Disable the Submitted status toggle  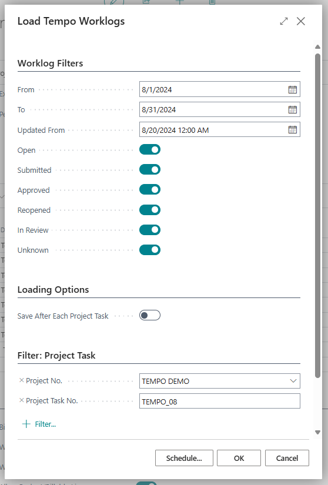coord(150,169)
